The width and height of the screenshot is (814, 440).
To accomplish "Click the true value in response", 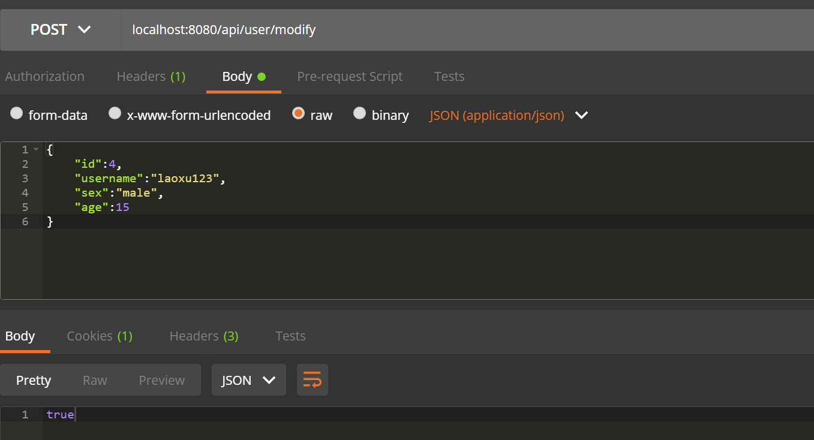I will tap(60, 415).
